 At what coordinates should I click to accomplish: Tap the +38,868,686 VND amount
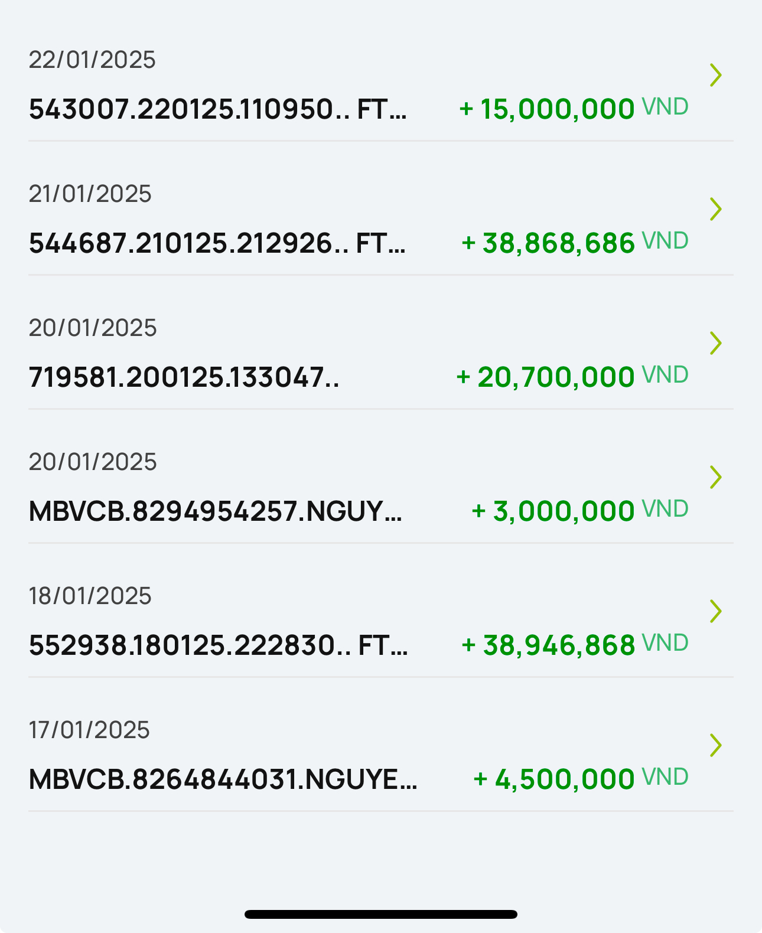pos(574,243)
